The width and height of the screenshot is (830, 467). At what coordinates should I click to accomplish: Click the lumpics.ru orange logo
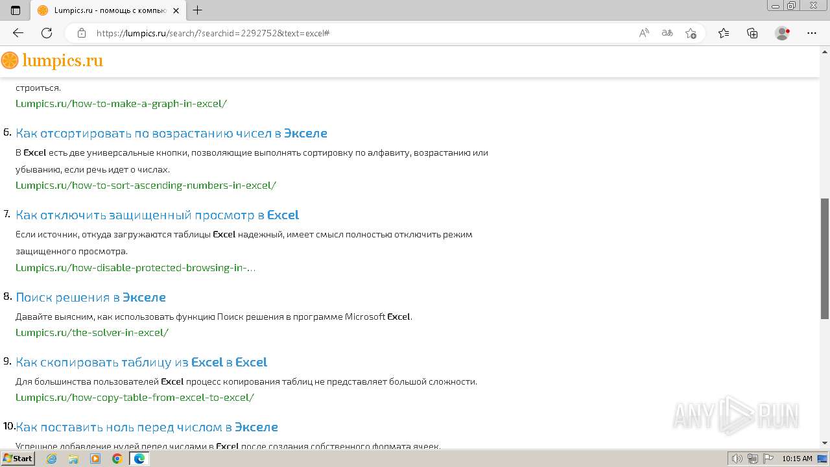52,60
